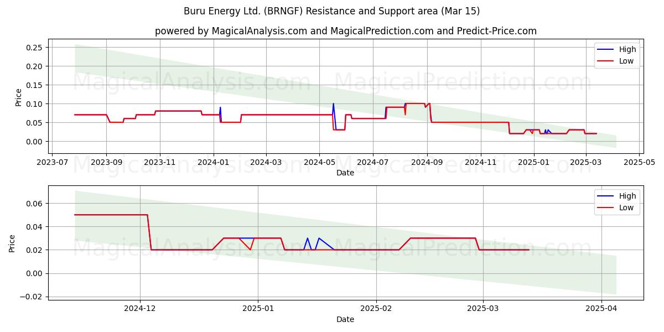Click the "2024-11" tick label on top chart
The height and width of the screenshot is (332, 664).
pyautogui.click(x=480, y=163)
